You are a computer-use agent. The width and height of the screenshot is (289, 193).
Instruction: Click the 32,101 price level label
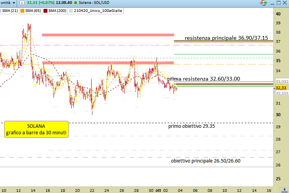coord(282,93)
